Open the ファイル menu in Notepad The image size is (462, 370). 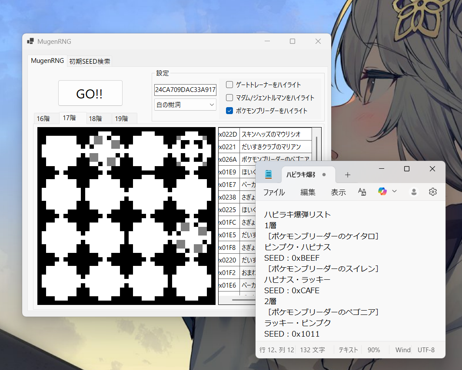click(x=274, y=192)
